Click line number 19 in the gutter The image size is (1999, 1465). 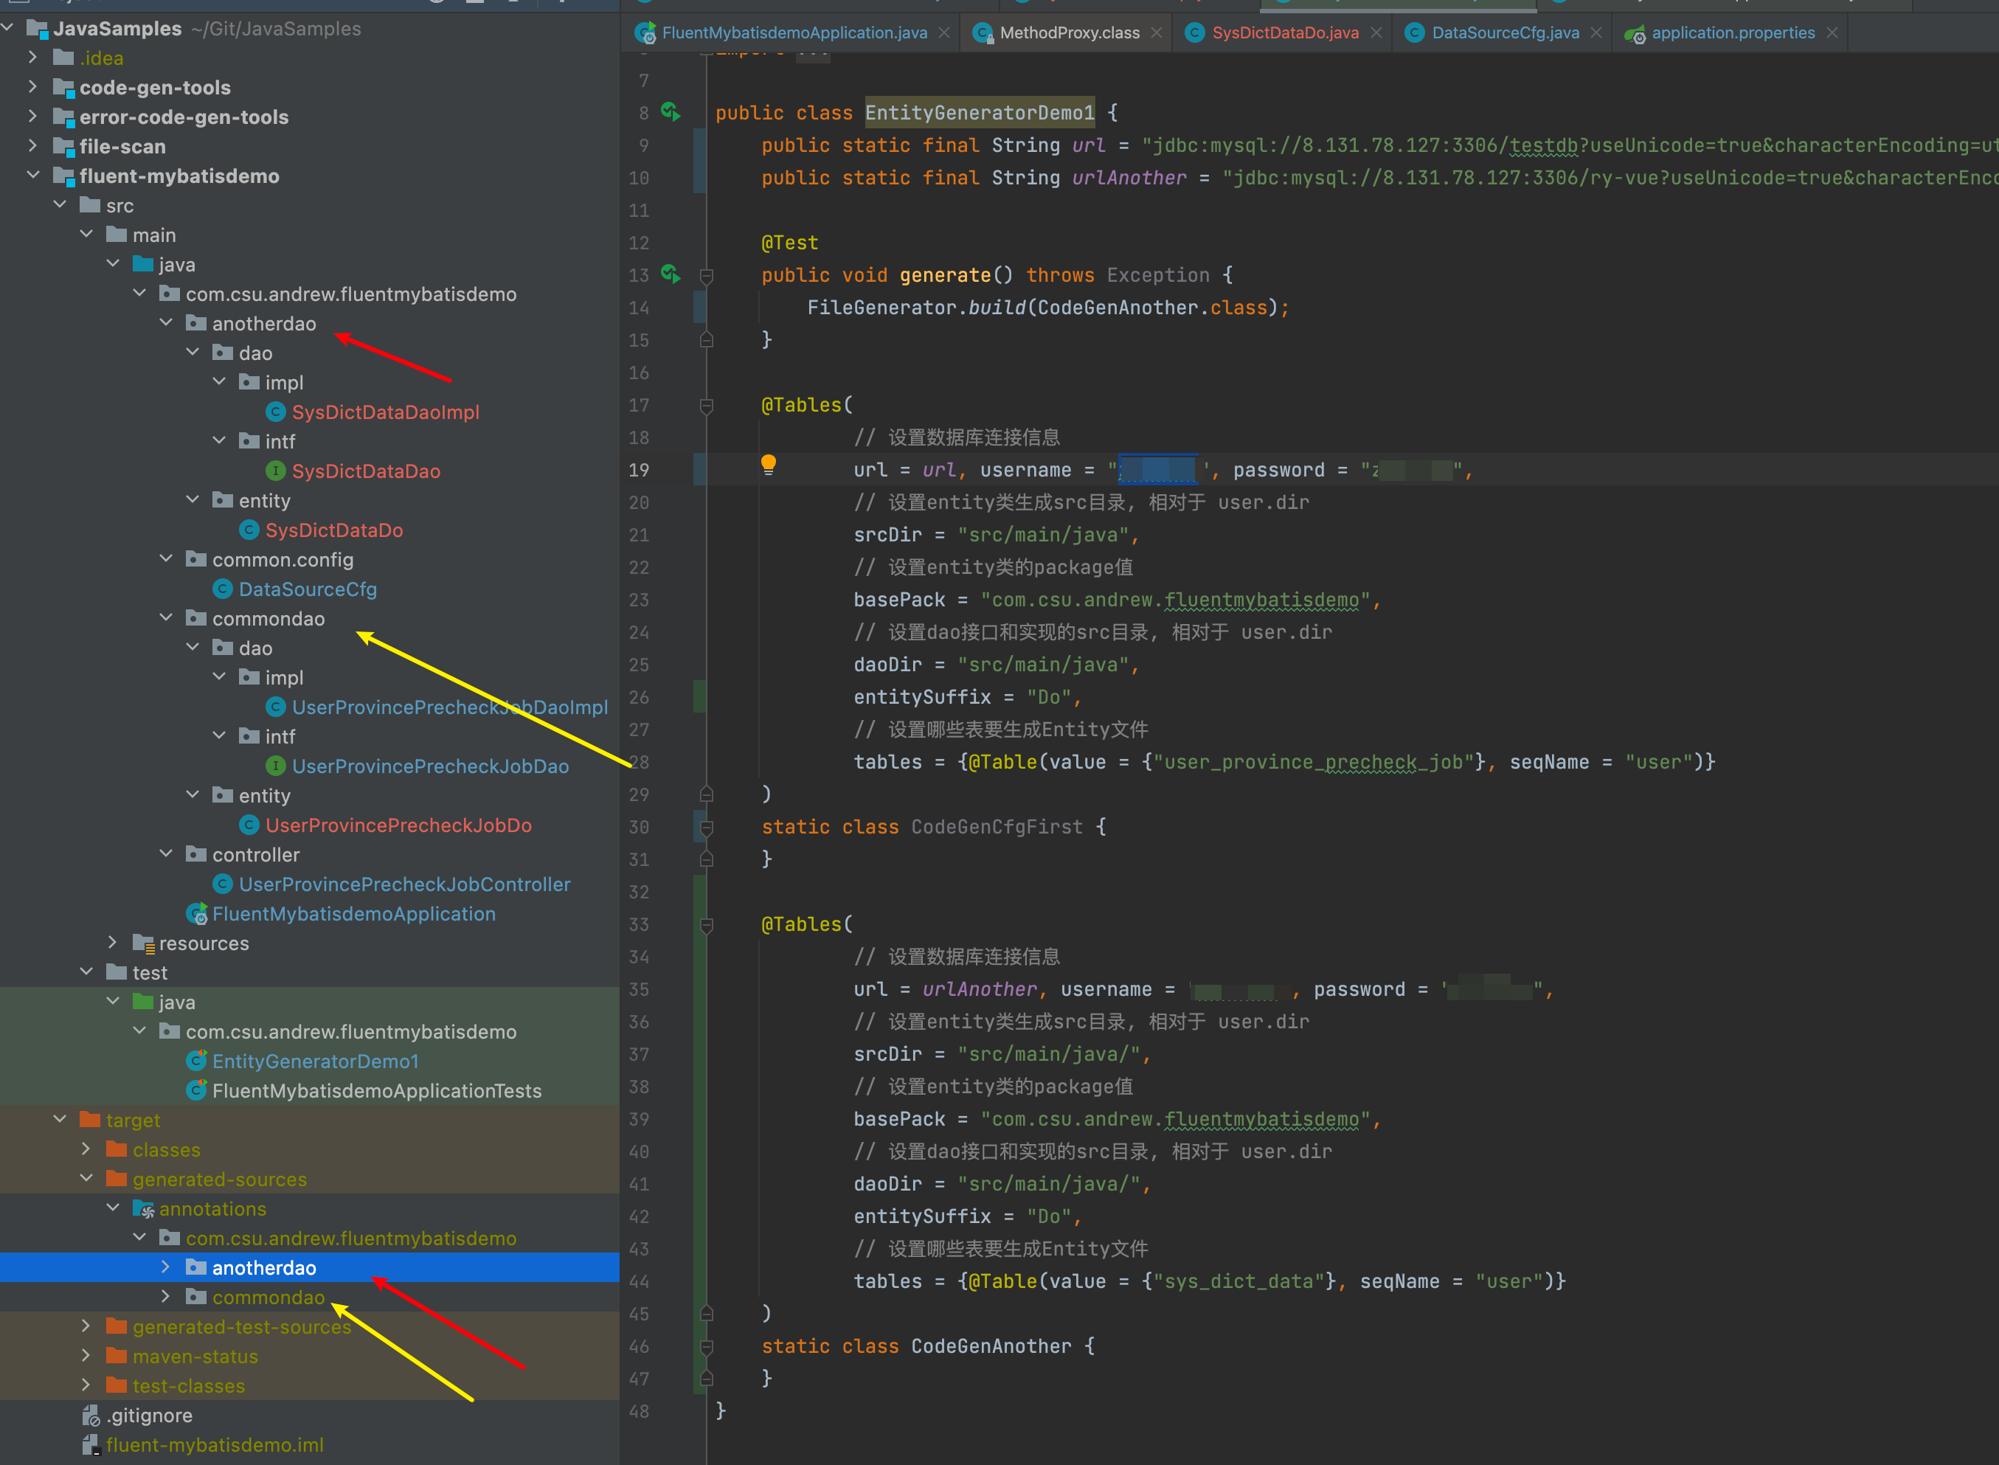tap(639, 470)
